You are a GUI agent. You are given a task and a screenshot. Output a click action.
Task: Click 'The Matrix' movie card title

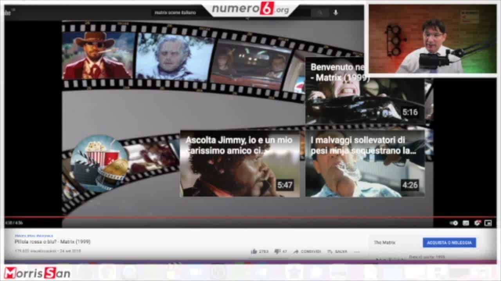pyautogui.click(x=384, y=242)
